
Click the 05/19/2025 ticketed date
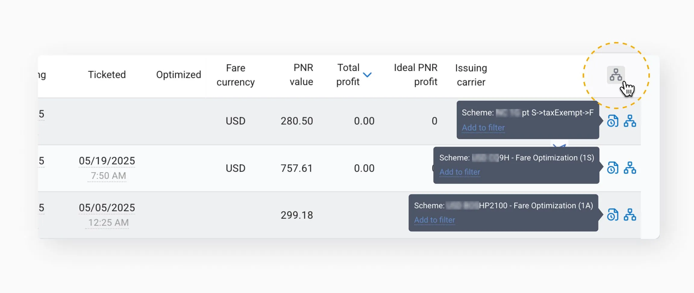(x=107, y=161)
